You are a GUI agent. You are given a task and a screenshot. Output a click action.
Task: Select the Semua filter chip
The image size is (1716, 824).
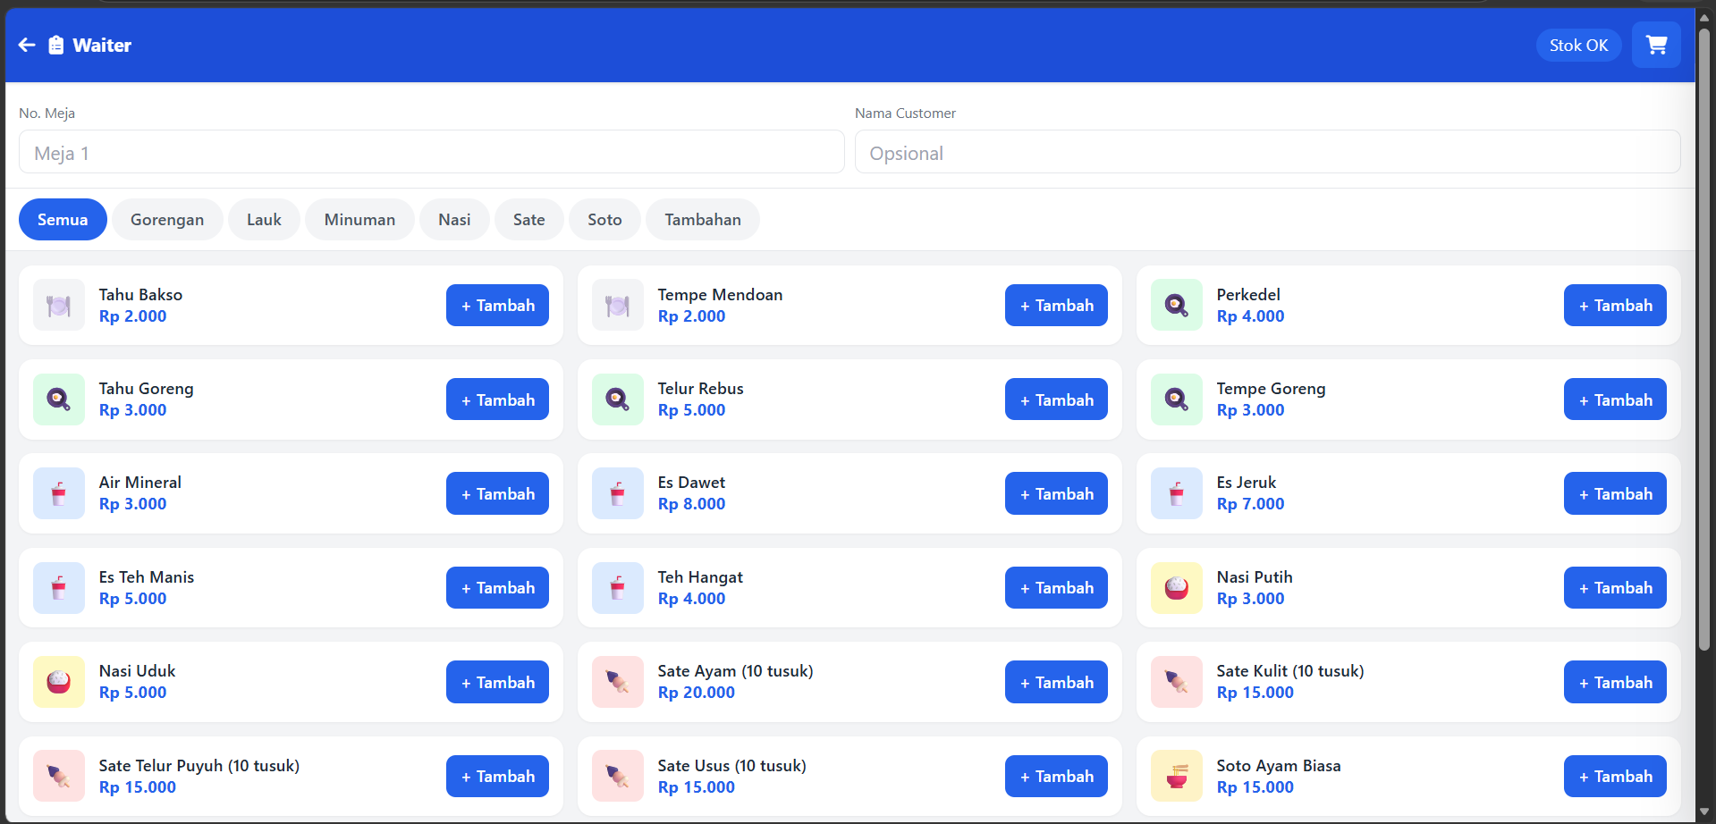click(x=63, y=219)
